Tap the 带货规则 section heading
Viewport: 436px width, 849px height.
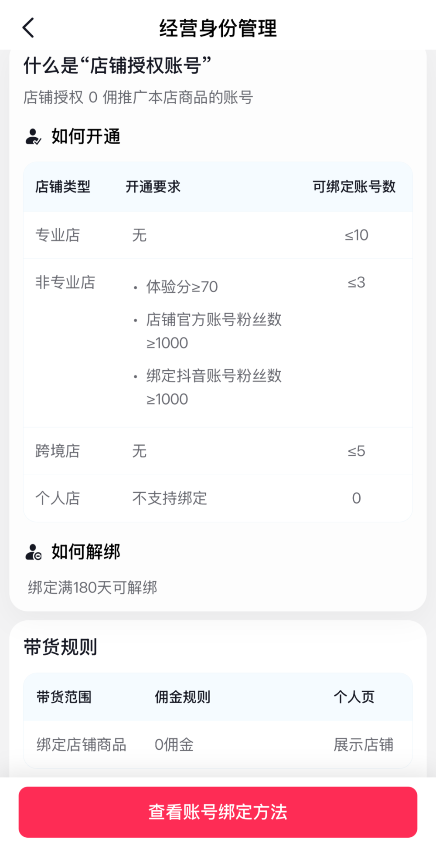60,647
